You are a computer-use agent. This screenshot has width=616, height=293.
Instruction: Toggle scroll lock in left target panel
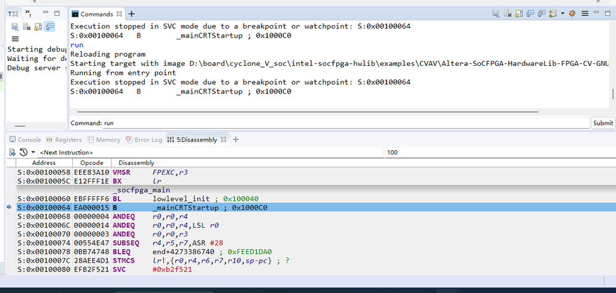(38, 26)
